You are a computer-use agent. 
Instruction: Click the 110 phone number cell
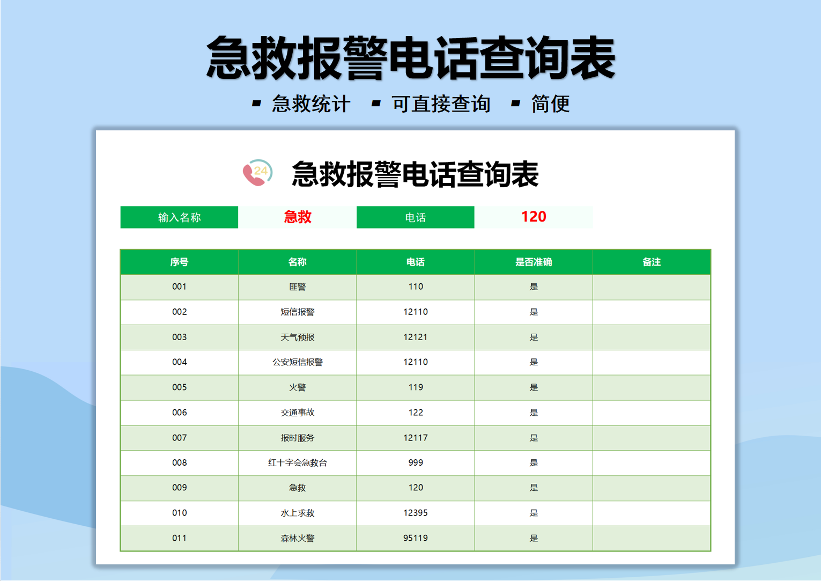(415, 287)
